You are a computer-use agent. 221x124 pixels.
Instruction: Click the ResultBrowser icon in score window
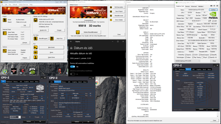point(111,16)
